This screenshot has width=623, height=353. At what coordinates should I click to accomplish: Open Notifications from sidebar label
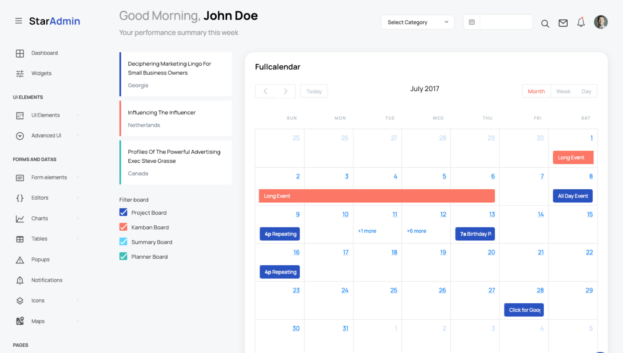(47, 280)
